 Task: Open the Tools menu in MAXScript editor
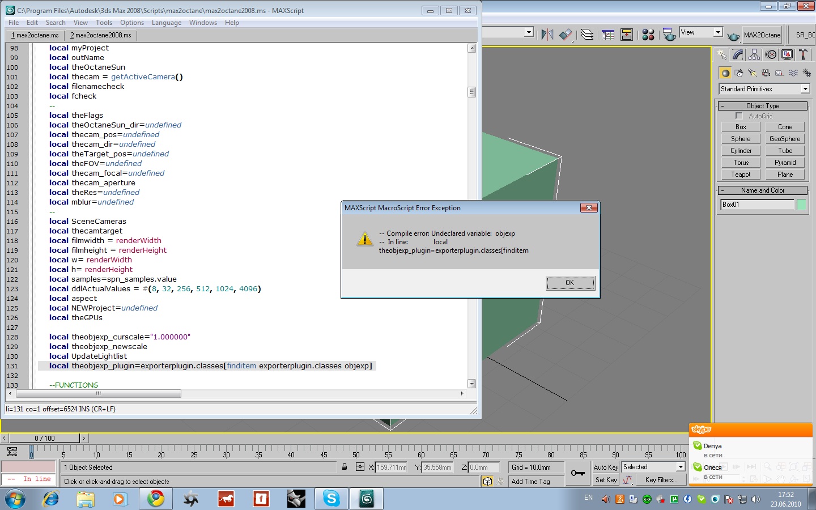[104, 23]
